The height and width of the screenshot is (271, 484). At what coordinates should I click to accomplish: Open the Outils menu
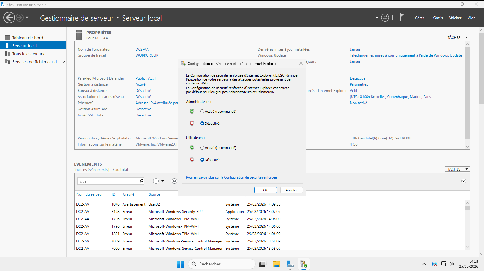coord(438,18)
